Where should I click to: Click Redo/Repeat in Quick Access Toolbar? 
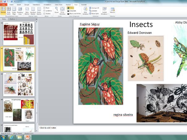pos(12,2)
